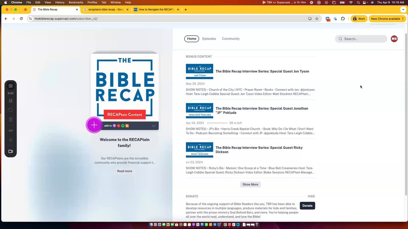Viewport: 408px width, 229px height.
Task: Open the Window menu
Action: (x=115, y=2)
